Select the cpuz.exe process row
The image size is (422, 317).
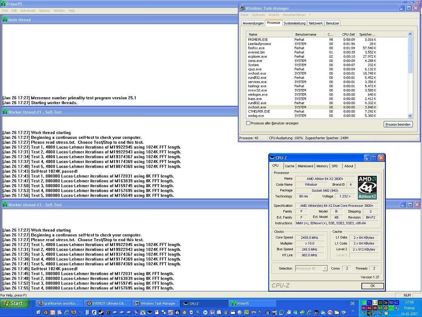(312, 69)
